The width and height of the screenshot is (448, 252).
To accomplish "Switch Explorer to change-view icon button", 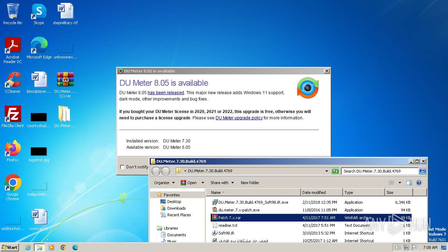I will [391, 183].
